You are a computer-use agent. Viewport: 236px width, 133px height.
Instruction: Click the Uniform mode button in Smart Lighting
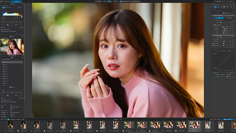click(x=219, y=18)
